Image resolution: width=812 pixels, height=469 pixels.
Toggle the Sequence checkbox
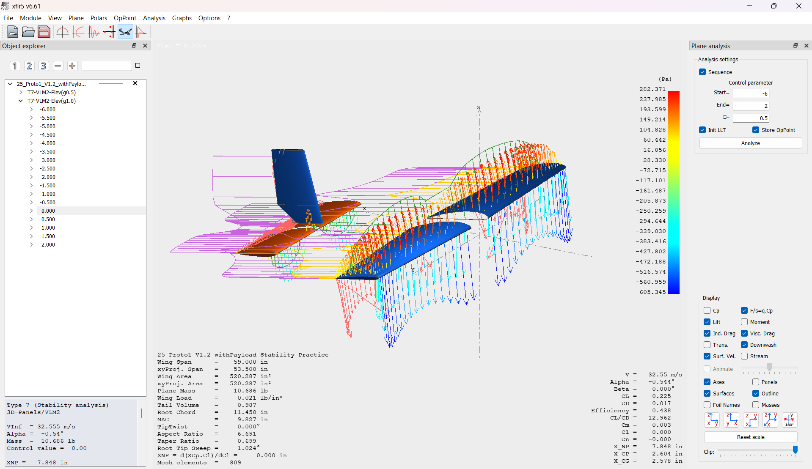(x=702, y=72)
